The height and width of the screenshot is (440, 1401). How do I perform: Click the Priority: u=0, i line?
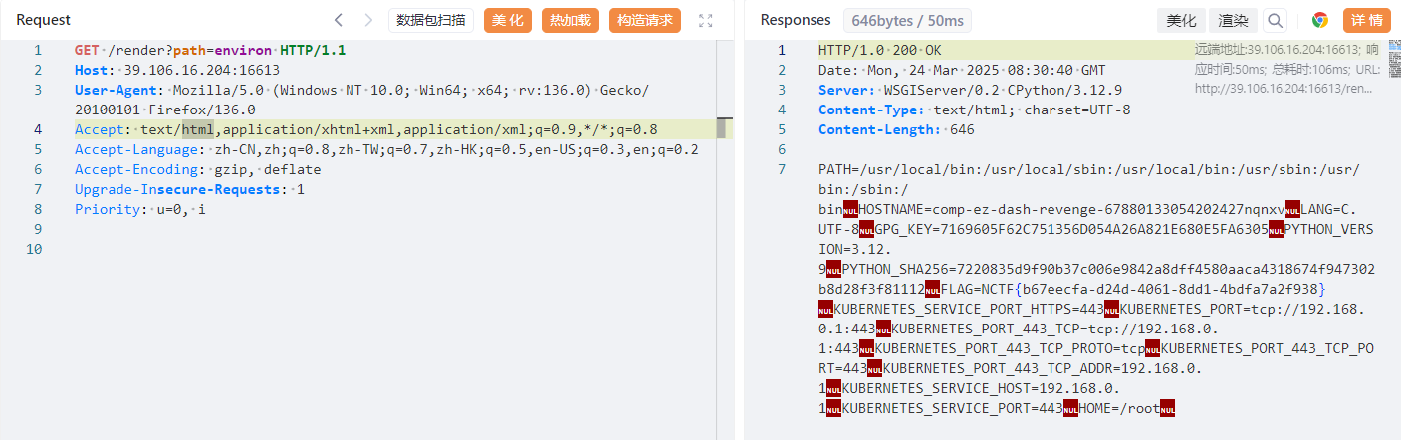140,209
